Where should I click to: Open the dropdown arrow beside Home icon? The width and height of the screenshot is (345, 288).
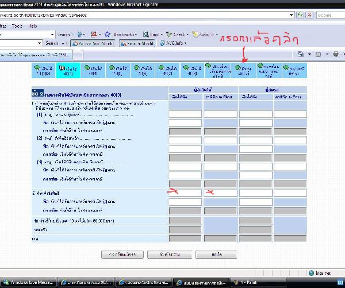click(x=309, y=54)
